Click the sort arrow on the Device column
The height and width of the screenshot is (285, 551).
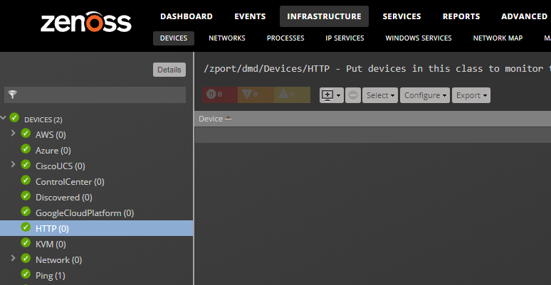tap(228, 119)
